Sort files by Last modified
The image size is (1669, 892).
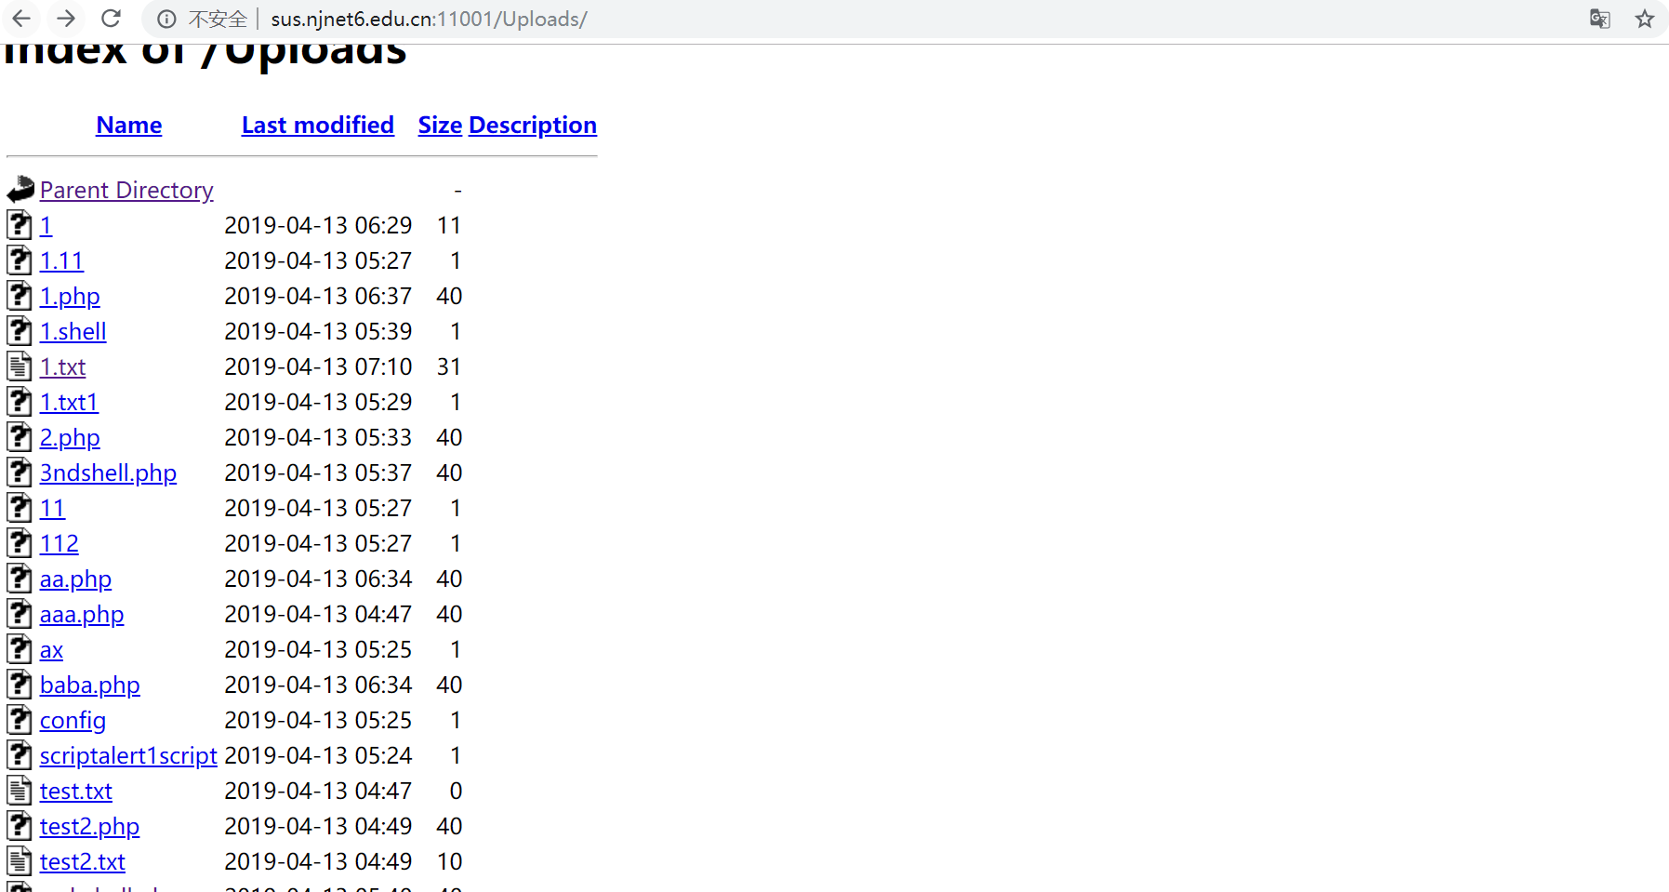pos(317,125)
